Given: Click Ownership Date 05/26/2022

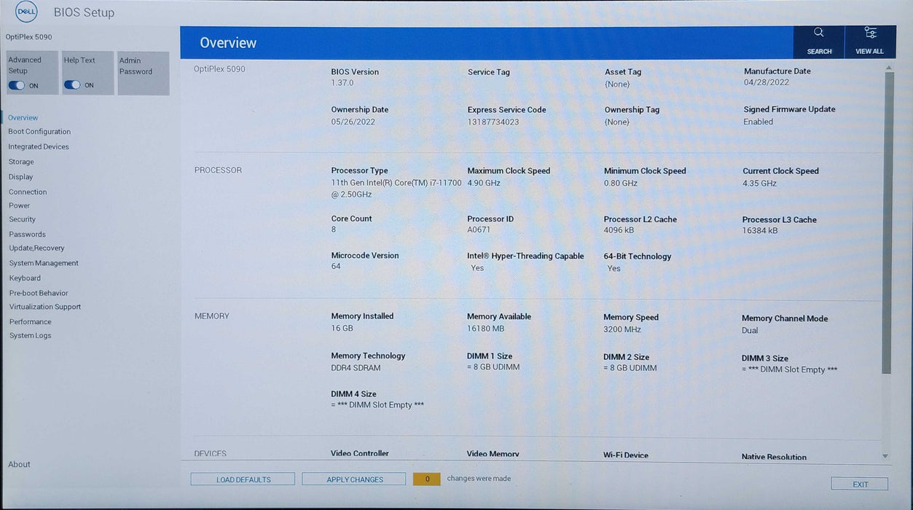Looking at the screenshot, I should click(x=353, y=122).
